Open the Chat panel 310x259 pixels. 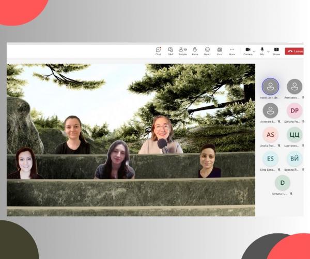click(x=158, y=51)
